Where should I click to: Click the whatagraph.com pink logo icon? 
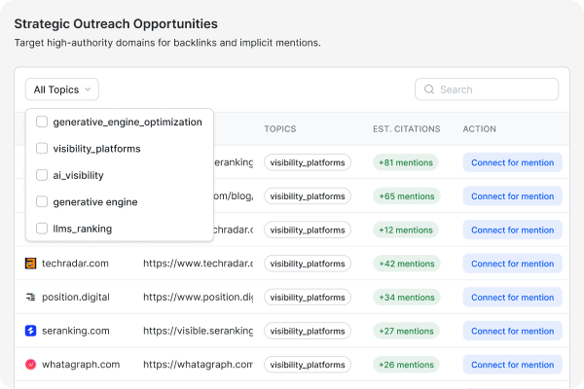point(31,365)
